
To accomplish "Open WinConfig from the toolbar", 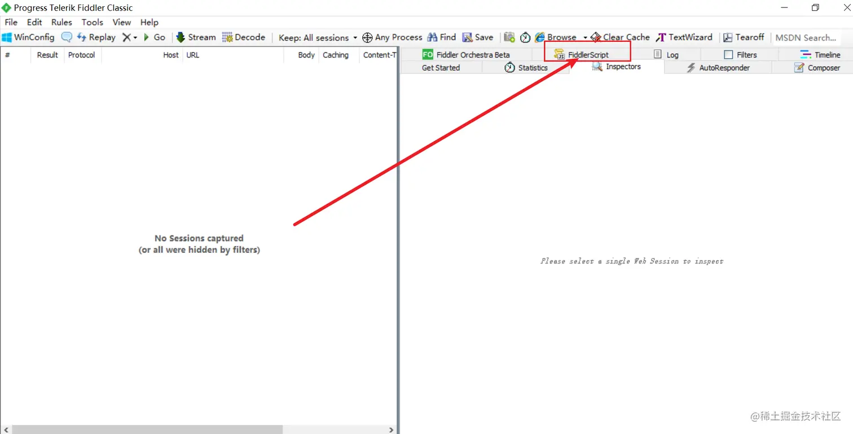I will (28, 37).
